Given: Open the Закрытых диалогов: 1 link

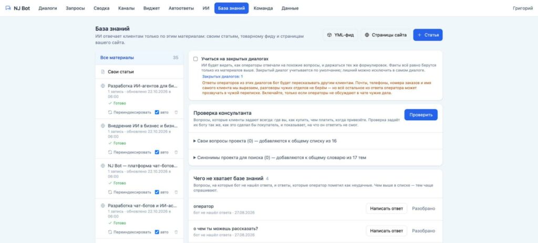Looking at the screenshot, I should [x=222, y=77].
